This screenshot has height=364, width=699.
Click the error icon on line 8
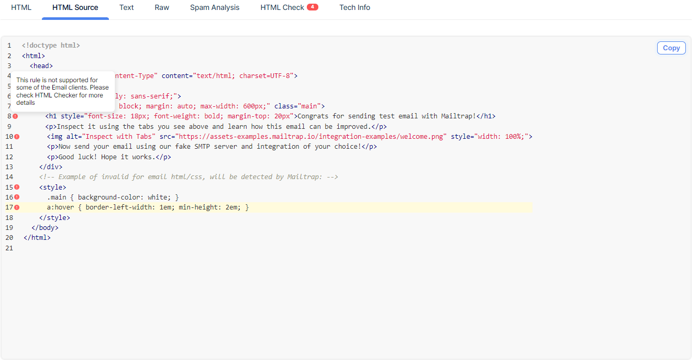click(x=15, y=116)
